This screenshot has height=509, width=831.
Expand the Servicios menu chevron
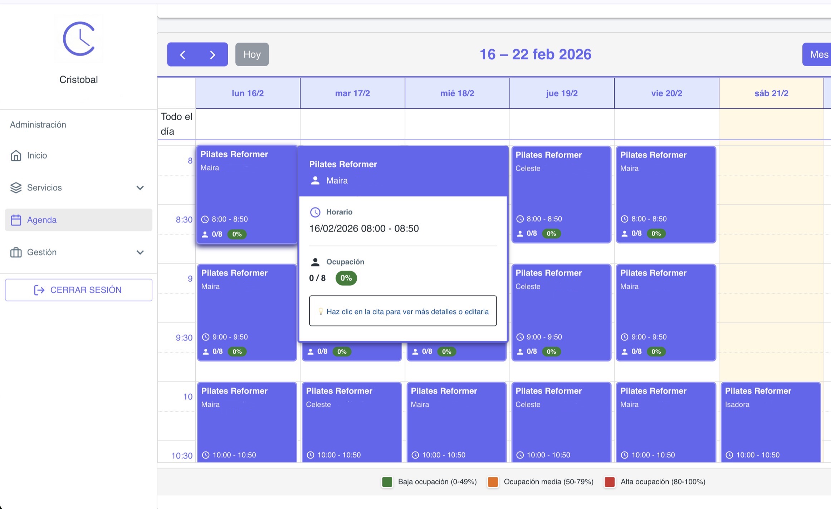(x=140, y=188)
